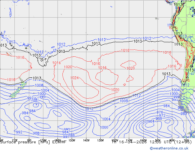
Task: Click the 170E longitude axis label
Action: point(15,141)
